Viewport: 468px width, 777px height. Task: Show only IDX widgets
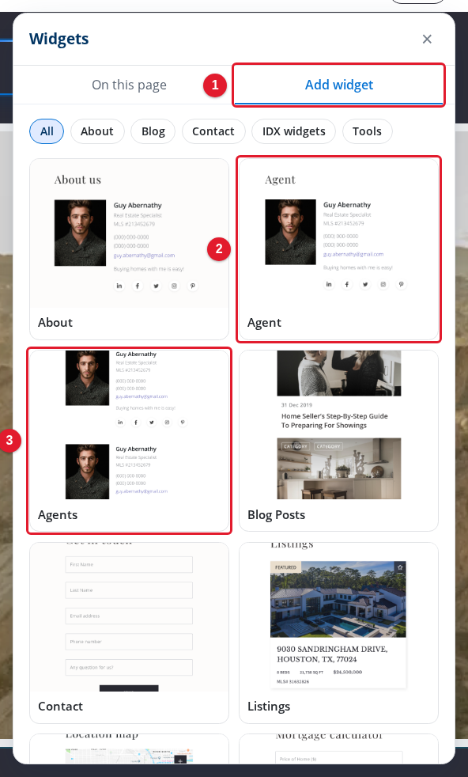(293, 131)
